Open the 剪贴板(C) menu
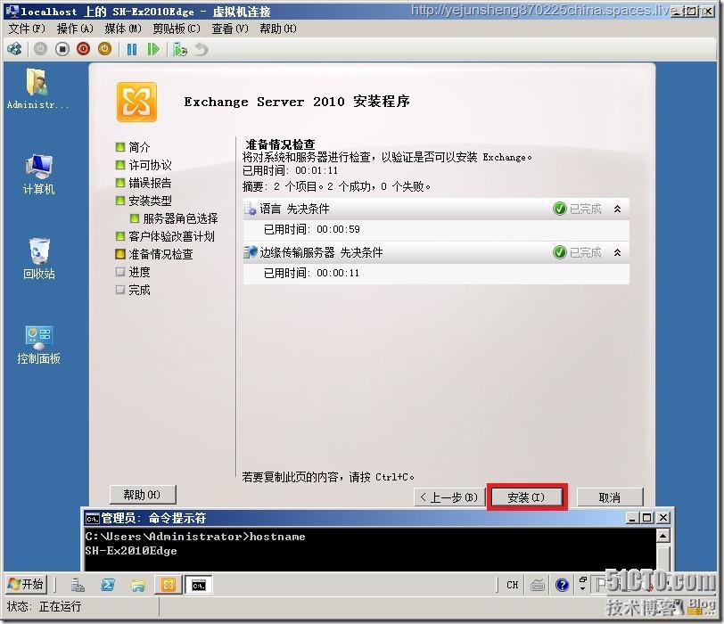 click(177, 29)
